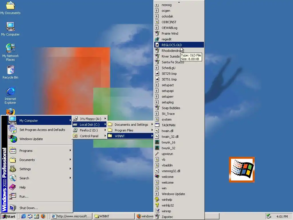Switch to the http://www.microsoft... taskbar button
This screenshot has width=293, height=220.
[72, 217]
